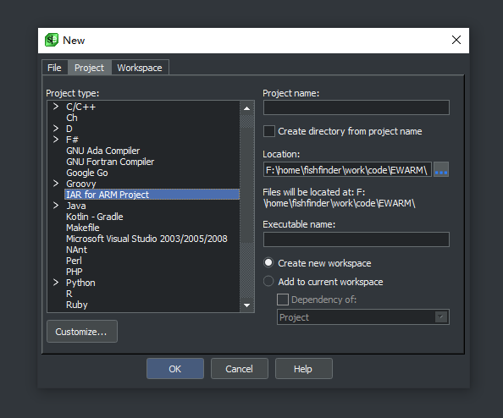
Task: Expand the Python project type
Action: tap(56, 283)
